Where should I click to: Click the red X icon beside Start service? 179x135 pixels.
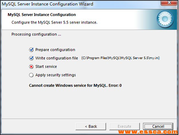pyautogui.click(x=31, y=67)
